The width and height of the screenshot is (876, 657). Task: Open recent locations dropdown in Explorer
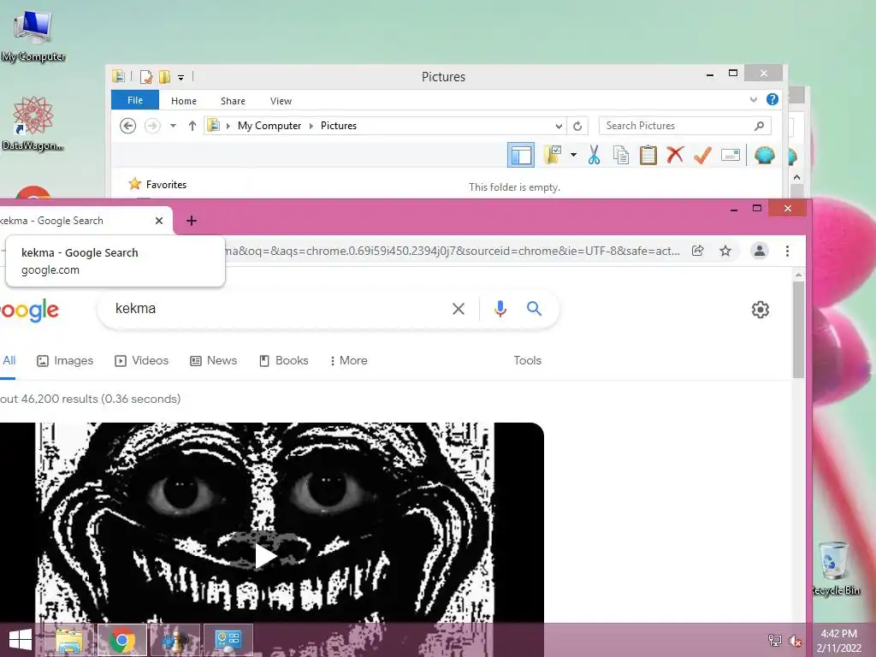coord(173,126)
